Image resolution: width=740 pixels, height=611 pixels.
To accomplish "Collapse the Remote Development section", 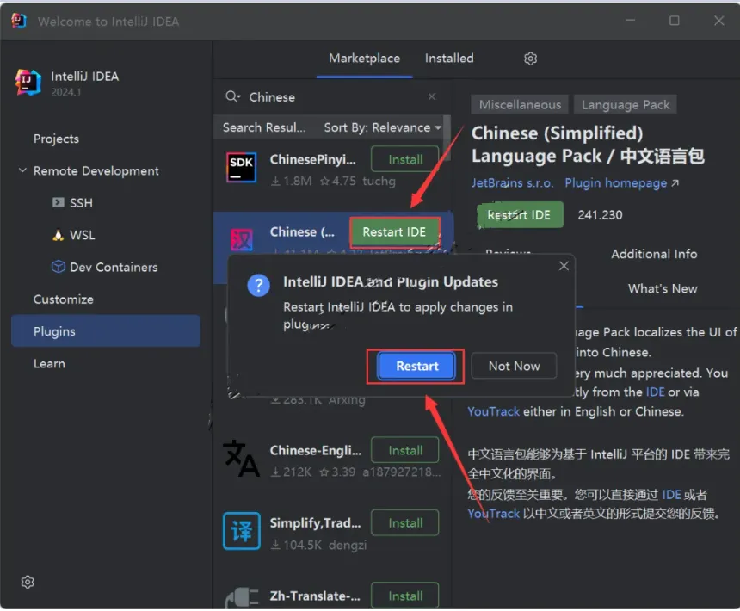I will pos(22,170).
